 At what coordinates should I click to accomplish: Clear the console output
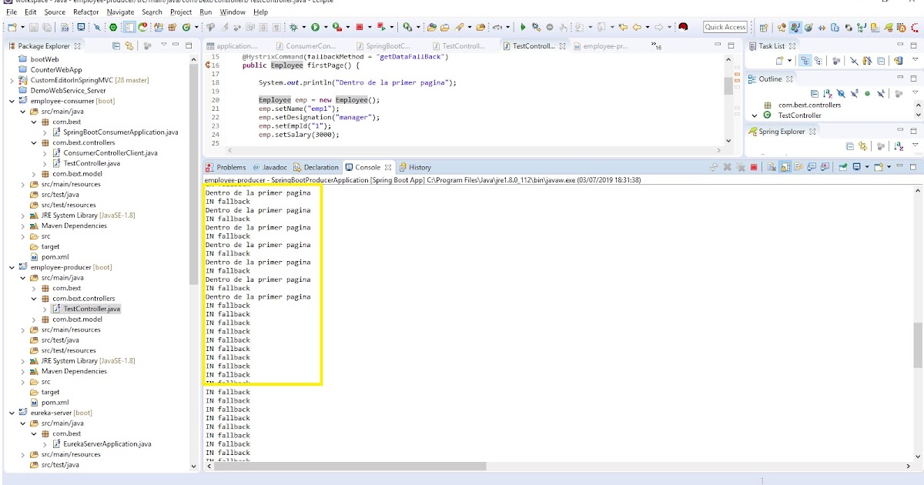click(772, 166)
